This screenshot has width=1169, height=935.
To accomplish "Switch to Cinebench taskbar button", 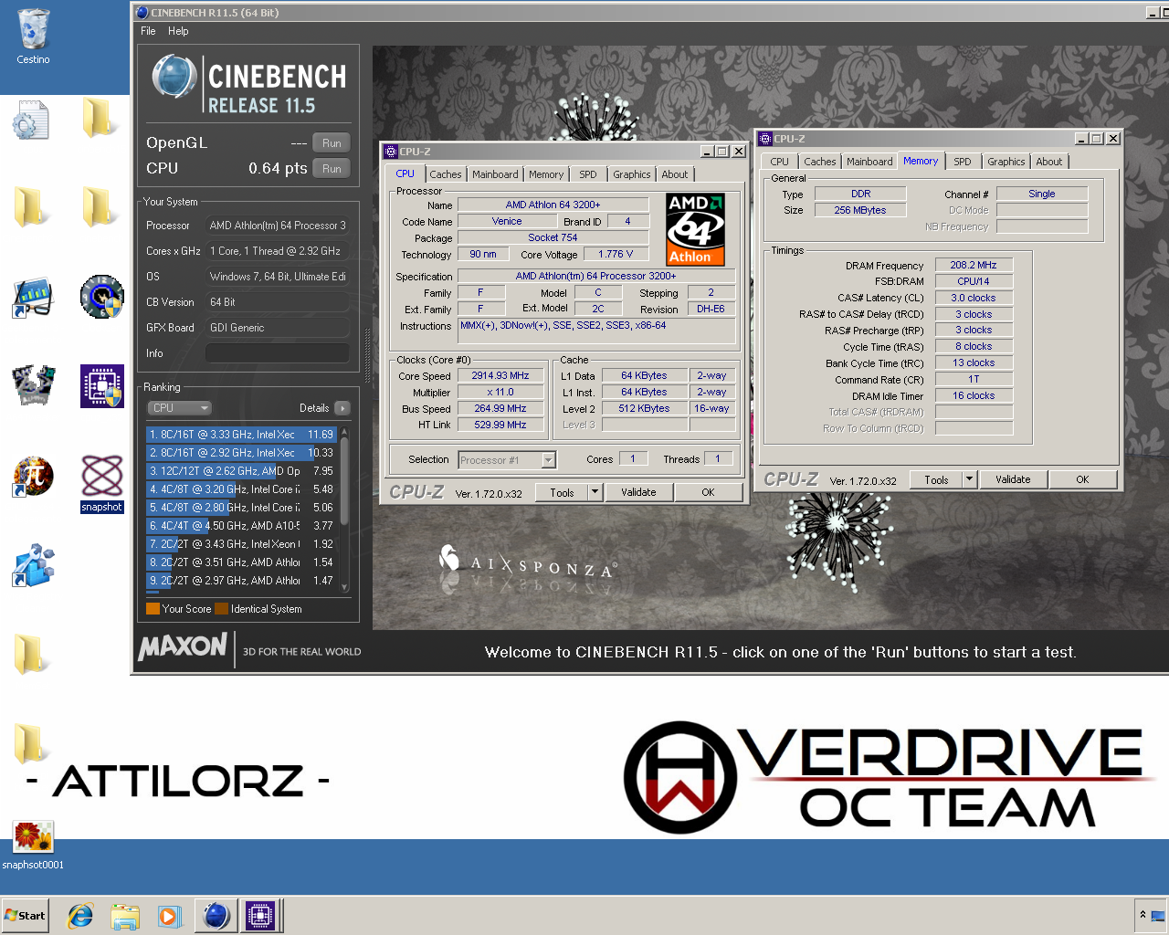I will click(216, 916).
